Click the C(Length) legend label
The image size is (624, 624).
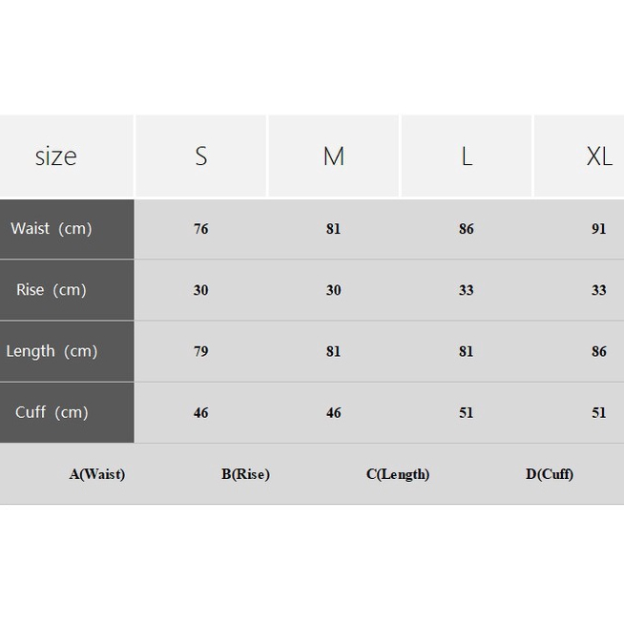(398, 474)
